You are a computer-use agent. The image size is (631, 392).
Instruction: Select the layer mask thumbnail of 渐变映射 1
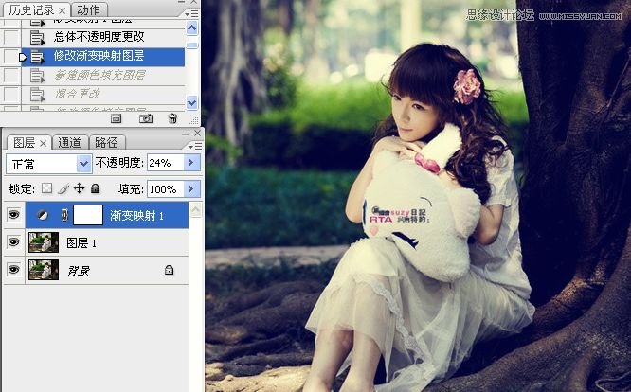[88, 215]
